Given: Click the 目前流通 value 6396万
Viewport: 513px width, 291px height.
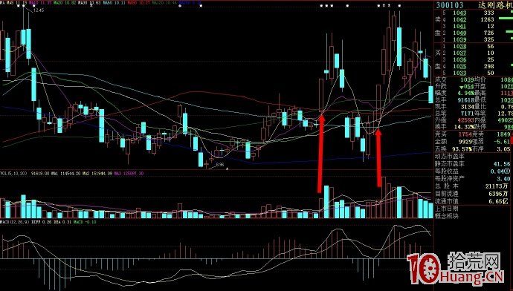Looking at the screenshot, I should (500, 194).
